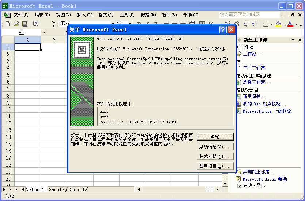Open the Borders dropdown arrow

point(271,24)
